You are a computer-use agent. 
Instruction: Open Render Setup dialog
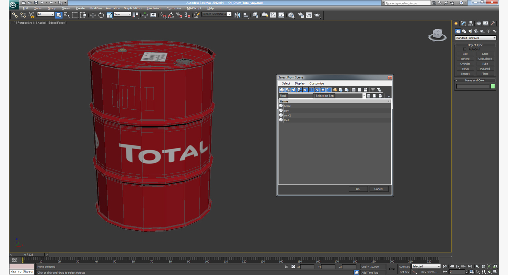tap(301, 15)
